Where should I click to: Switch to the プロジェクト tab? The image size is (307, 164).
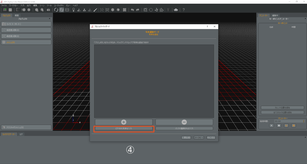coord(6,15)
